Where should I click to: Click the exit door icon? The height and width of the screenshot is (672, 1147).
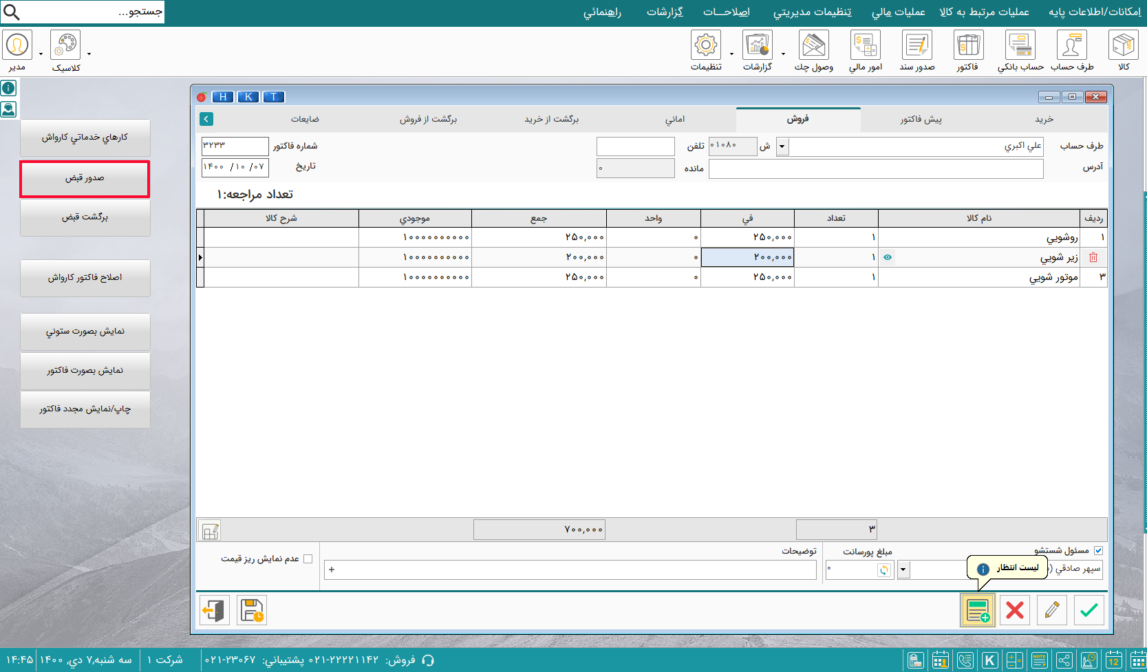point(214,610)
